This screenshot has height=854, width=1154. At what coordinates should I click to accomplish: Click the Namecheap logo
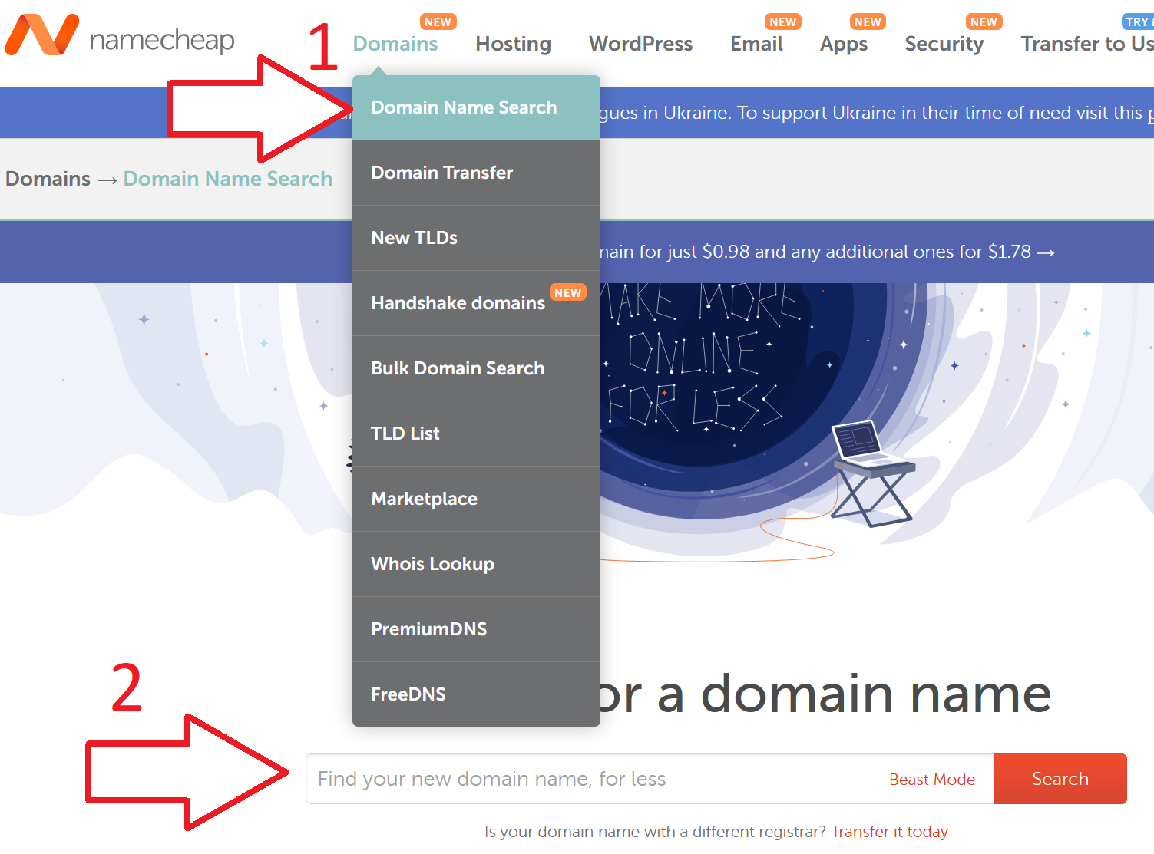[x=119, y=35]
